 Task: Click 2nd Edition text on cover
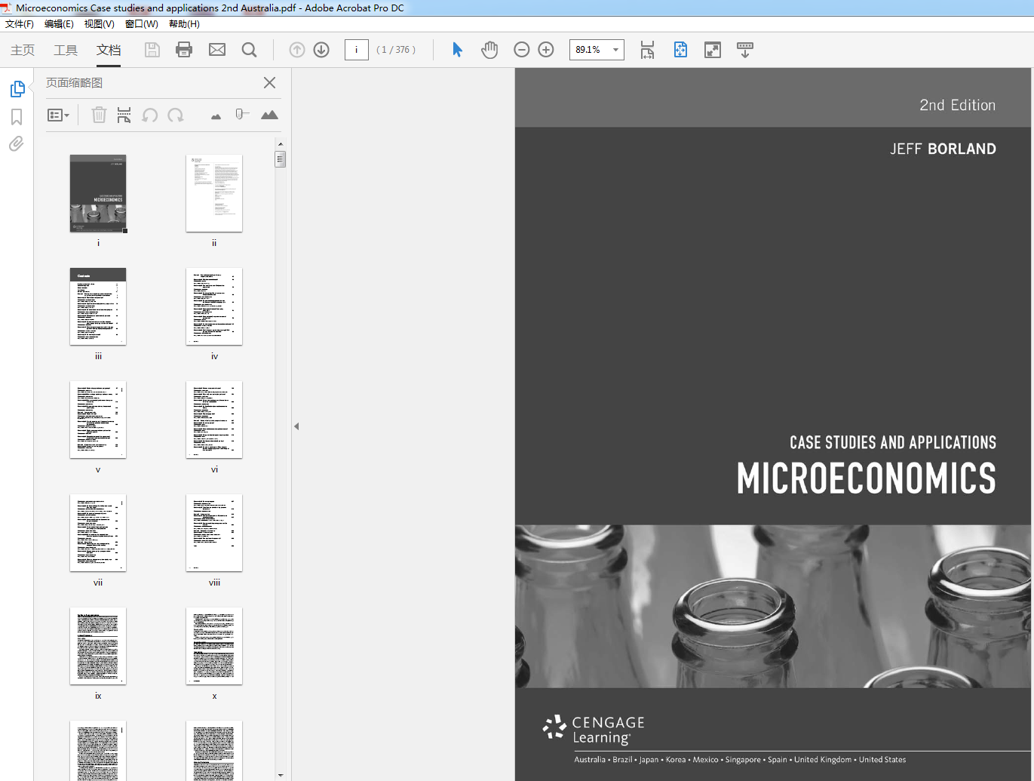click(x=957, y=105)
